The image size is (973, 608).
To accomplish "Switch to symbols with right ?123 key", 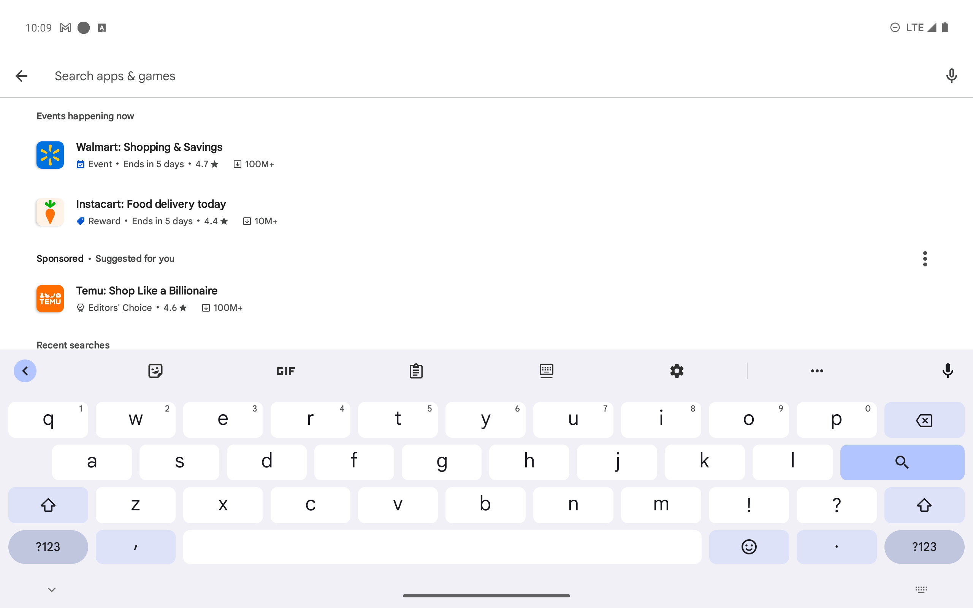I will pyautogui.click(x=924, y=547).
